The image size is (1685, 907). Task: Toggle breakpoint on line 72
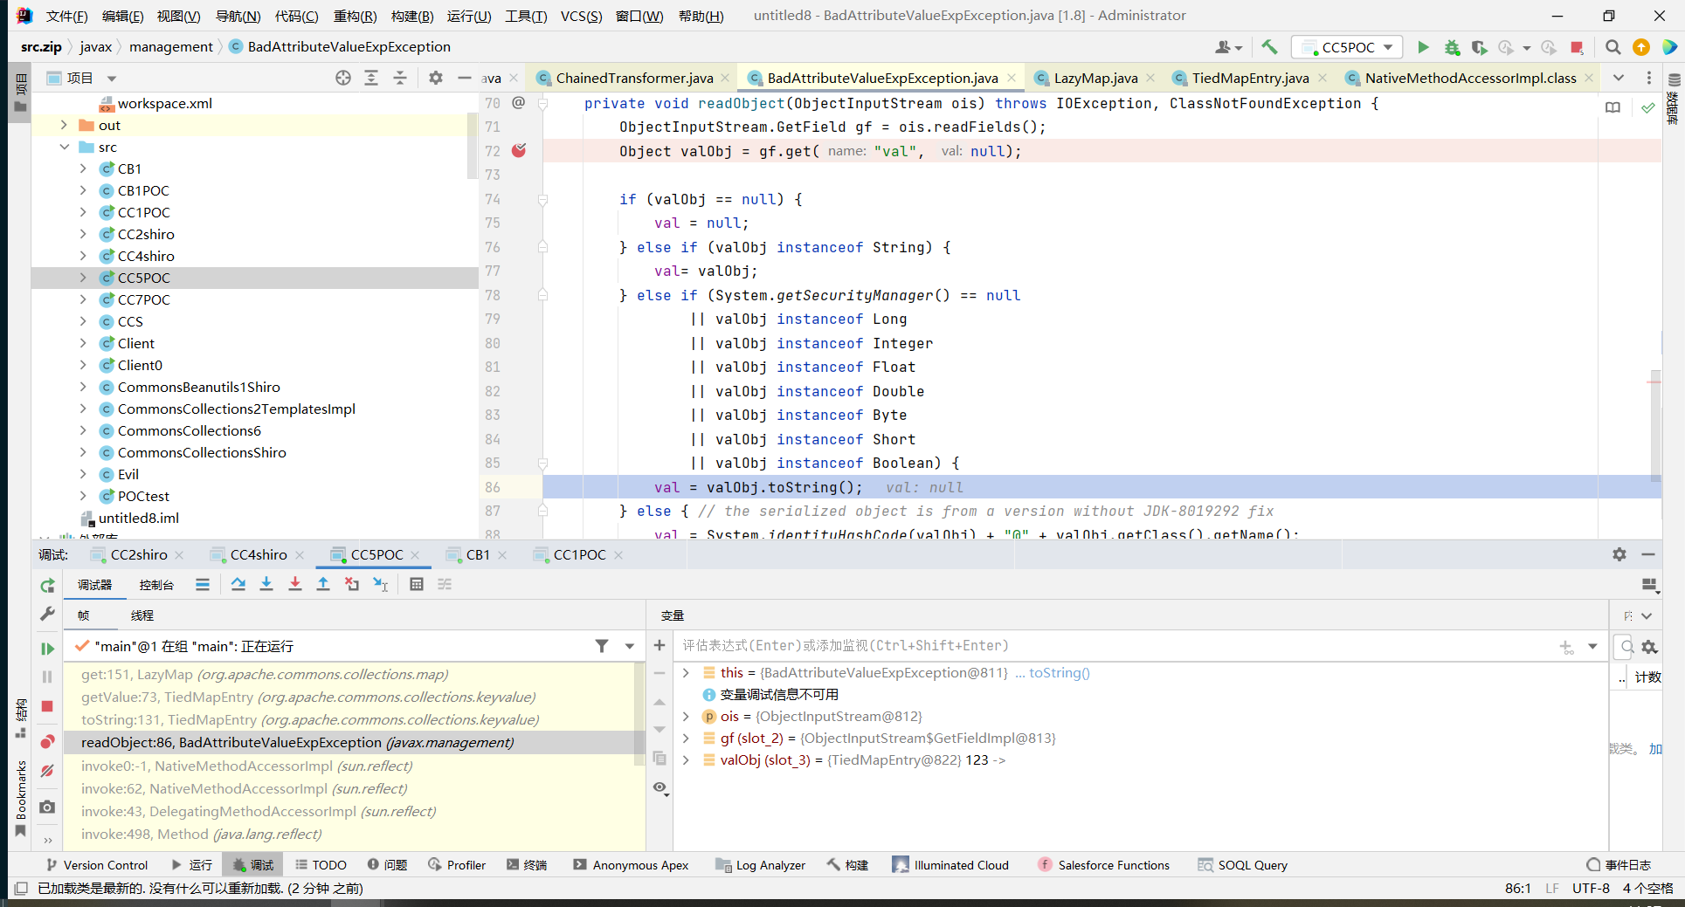(x=519, y=150)
